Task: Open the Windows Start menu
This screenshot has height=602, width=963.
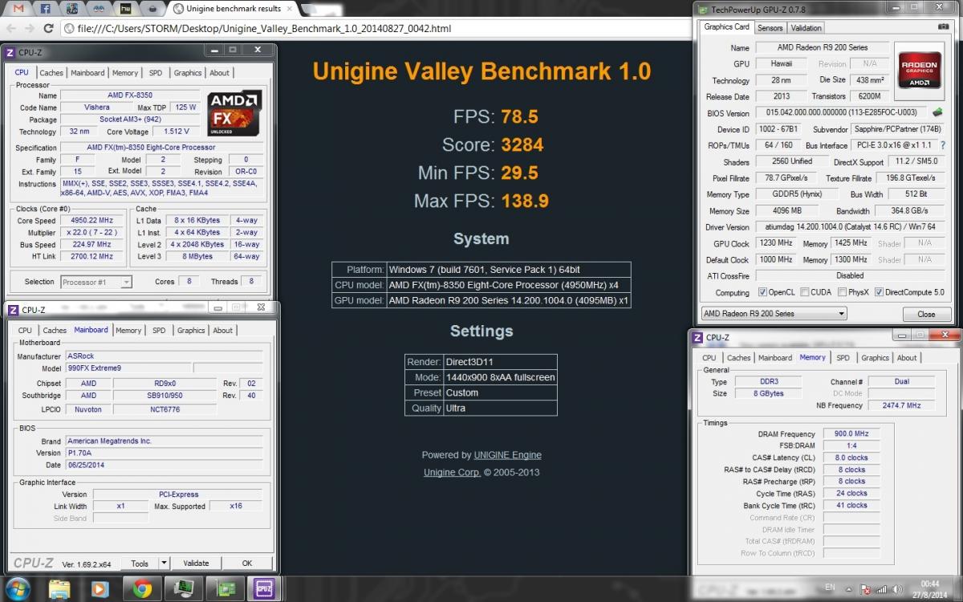Action: tap(18, 588)
